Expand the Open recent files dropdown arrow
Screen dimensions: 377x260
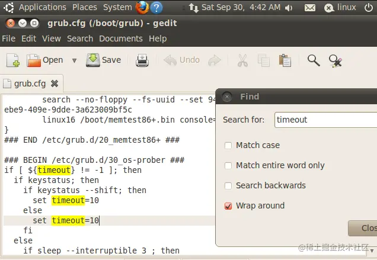[x=74, y=60]
